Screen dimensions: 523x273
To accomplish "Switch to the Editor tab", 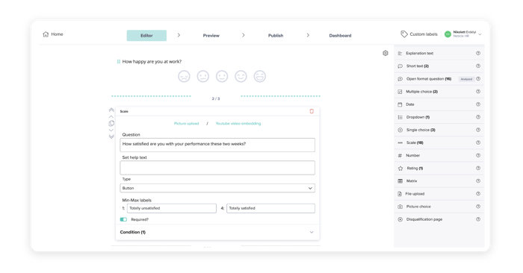I will (x=146, y=36).
